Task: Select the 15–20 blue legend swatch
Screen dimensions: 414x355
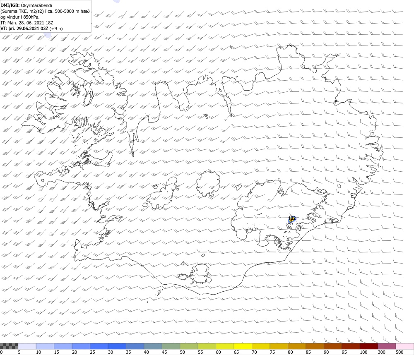Action: (x=63, y=346)
